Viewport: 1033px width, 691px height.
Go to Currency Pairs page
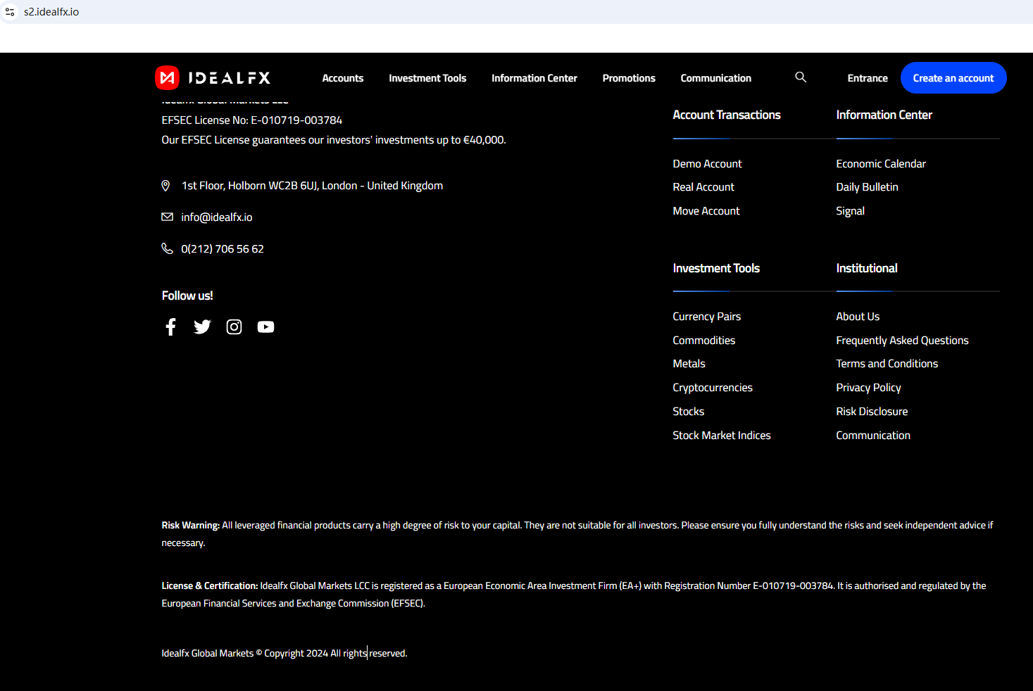click(x=706, y=317)
